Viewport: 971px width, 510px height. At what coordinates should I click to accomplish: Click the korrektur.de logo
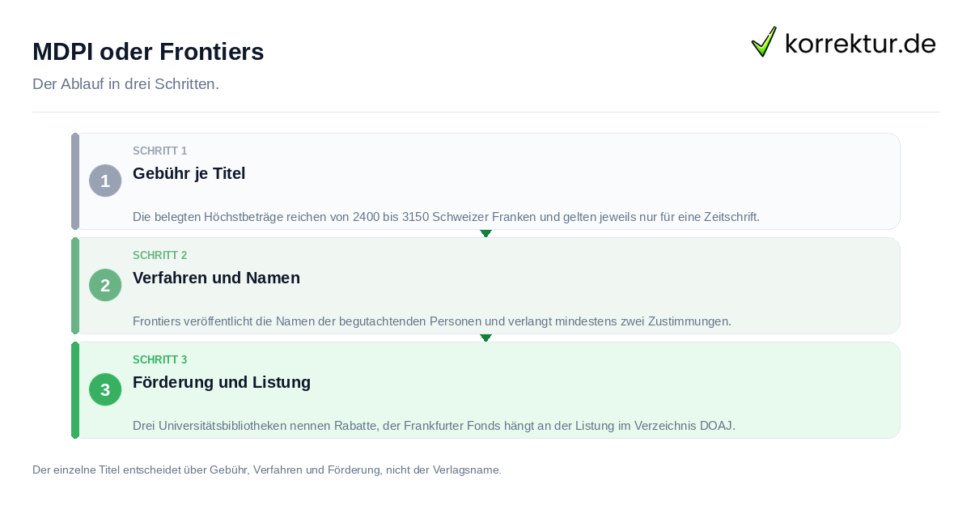point(843,42)
